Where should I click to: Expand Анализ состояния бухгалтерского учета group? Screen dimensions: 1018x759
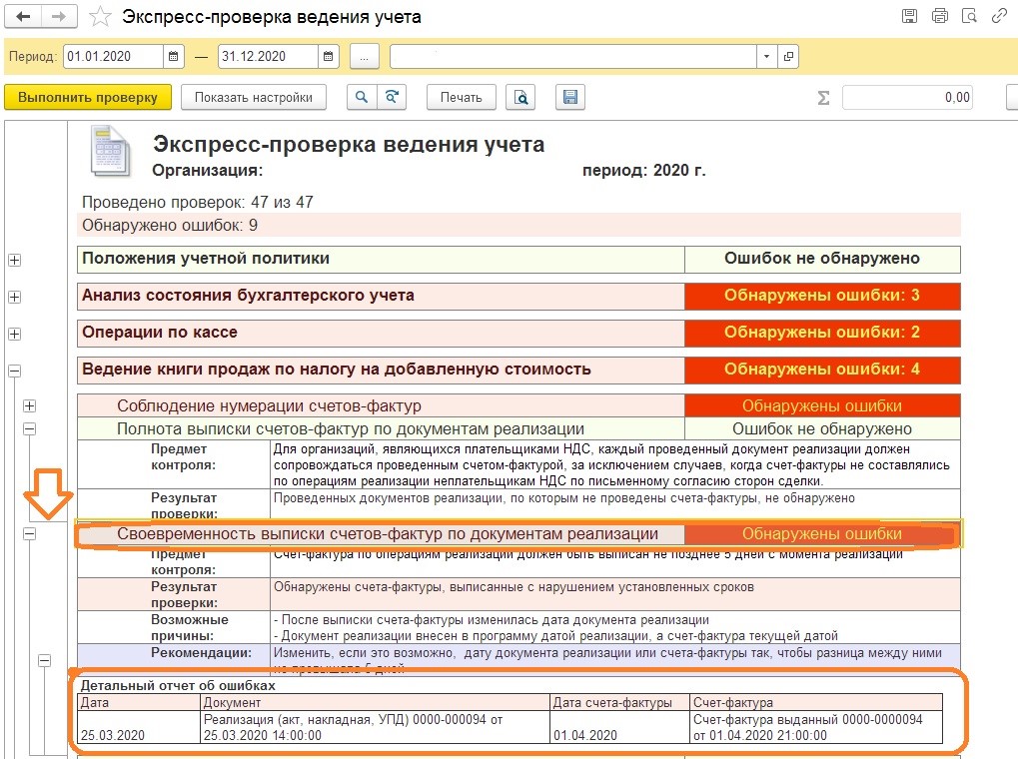point(14,297)
